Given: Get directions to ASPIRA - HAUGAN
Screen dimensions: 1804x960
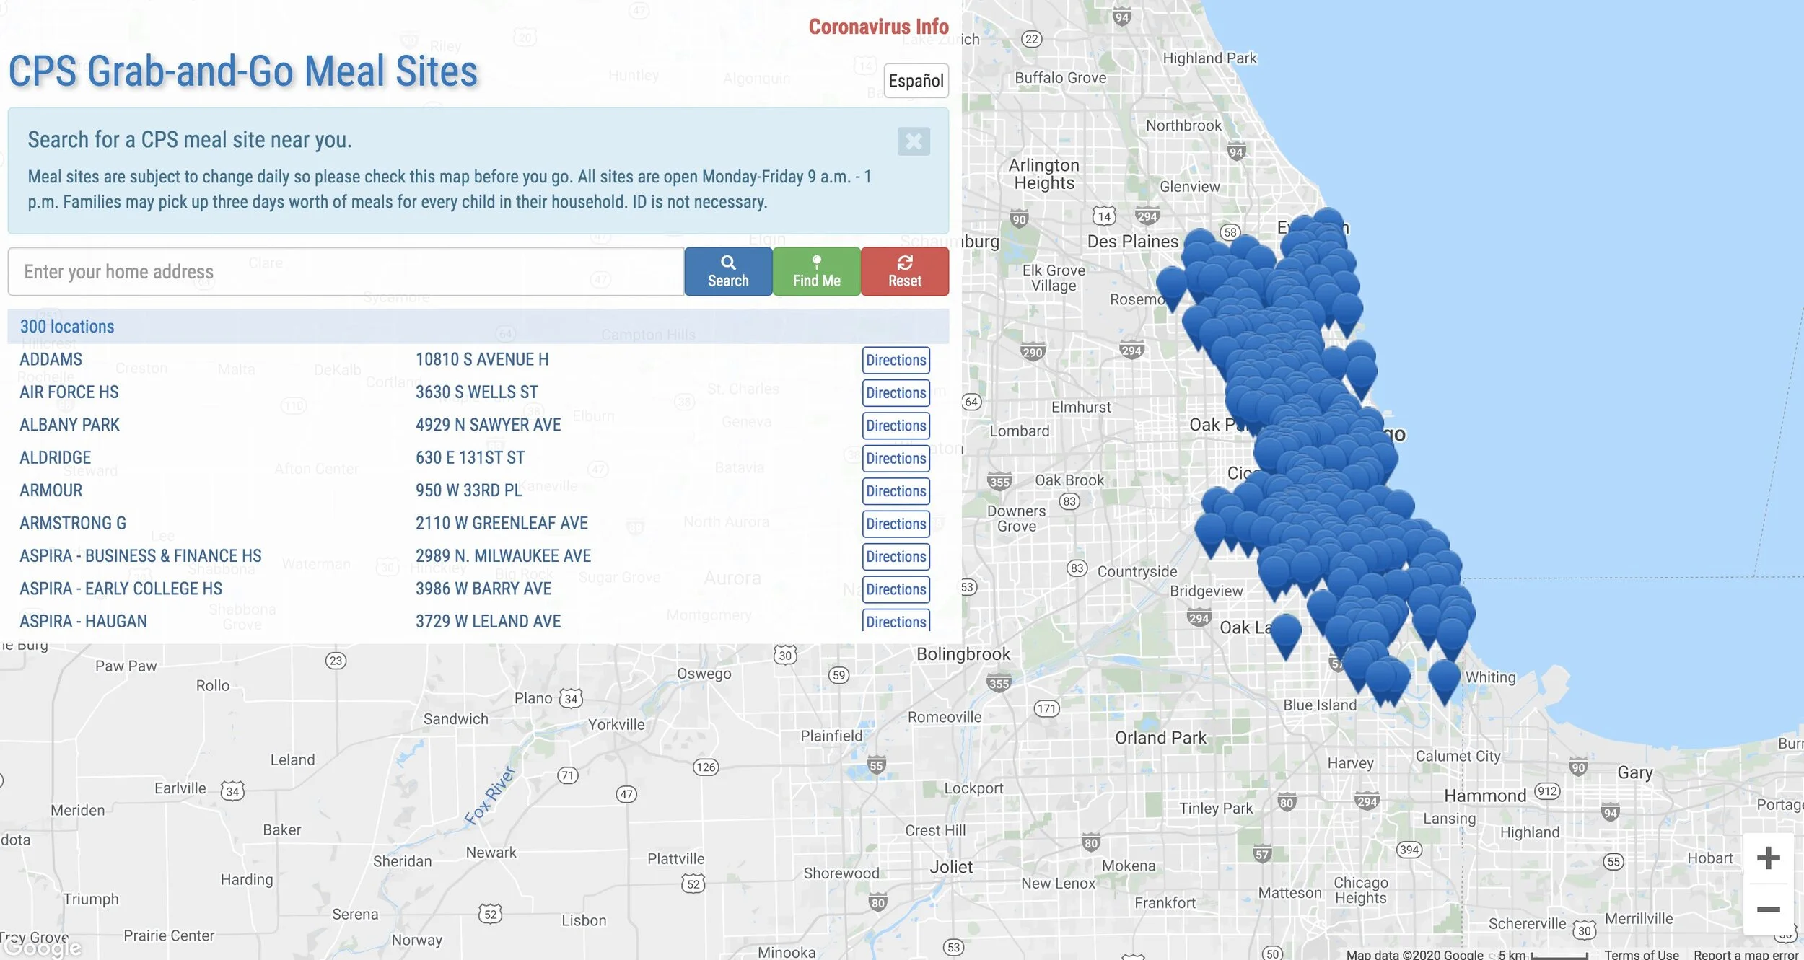Looking at the screenshot, I should tap(896, 621).
